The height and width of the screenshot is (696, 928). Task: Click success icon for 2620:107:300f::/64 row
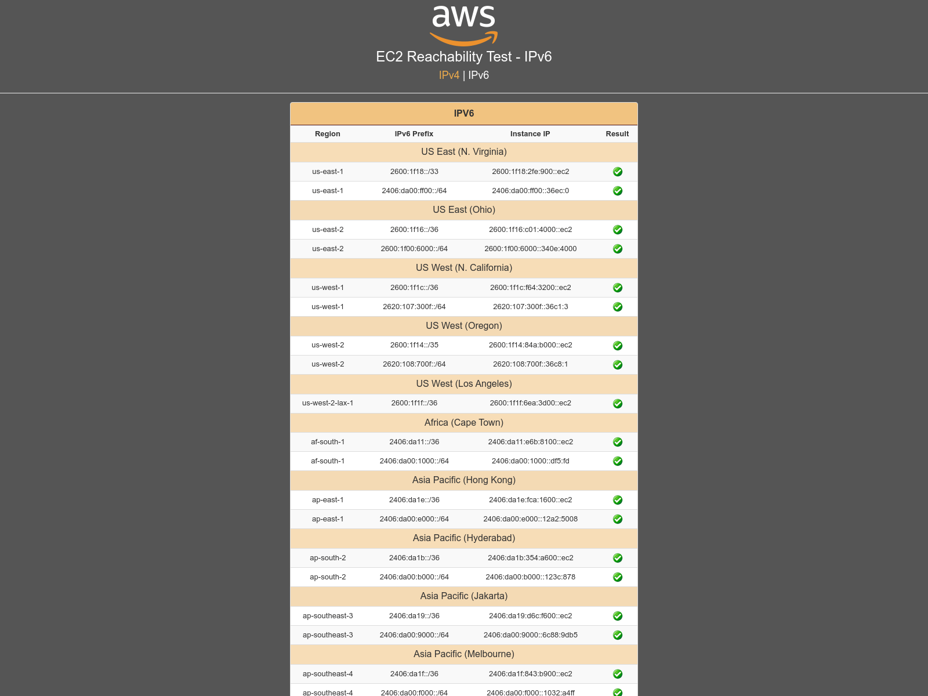tap(618, 307)
